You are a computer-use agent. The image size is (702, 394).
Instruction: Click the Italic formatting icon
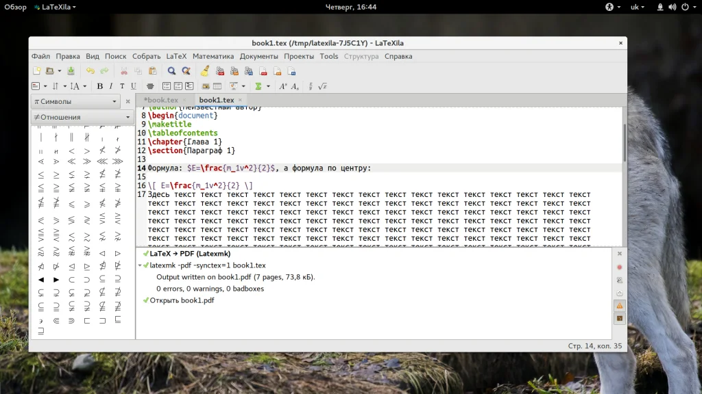tap(110, 86)
